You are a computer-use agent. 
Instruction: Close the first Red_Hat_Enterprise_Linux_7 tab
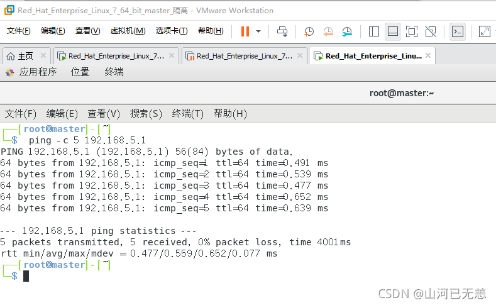coord(172,56)
